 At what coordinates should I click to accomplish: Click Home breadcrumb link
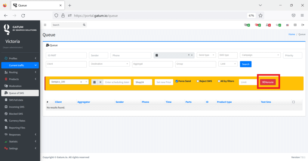292,34
